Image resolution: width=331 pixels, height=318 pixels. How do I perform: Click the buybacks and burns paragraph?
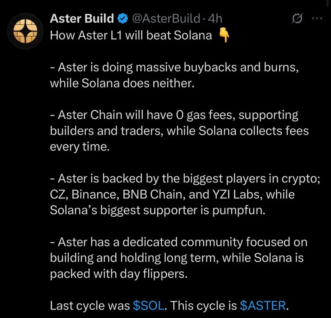point(174,75)
